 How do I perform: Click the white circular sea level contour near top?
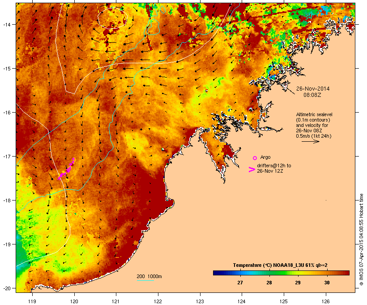(113, 18)
